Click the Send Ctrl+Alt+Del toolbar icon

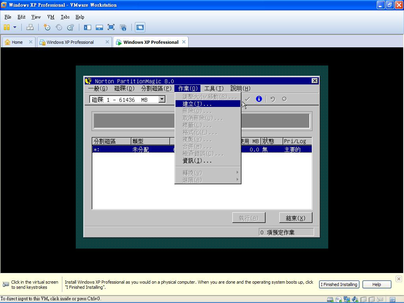tap(30, 27)
